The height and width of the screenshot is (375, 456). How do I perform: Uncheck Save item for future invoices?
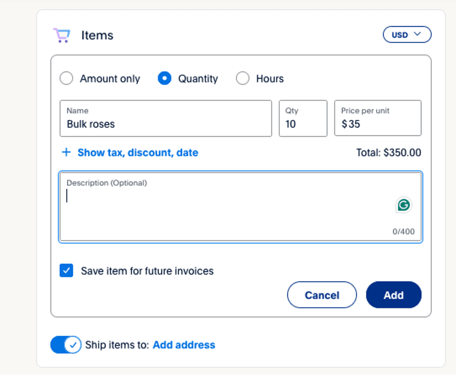pyautogui.click(x=66, y=271)
